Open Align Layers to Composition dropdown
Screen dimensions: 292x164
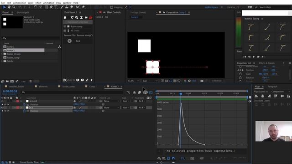pos(280,92)
